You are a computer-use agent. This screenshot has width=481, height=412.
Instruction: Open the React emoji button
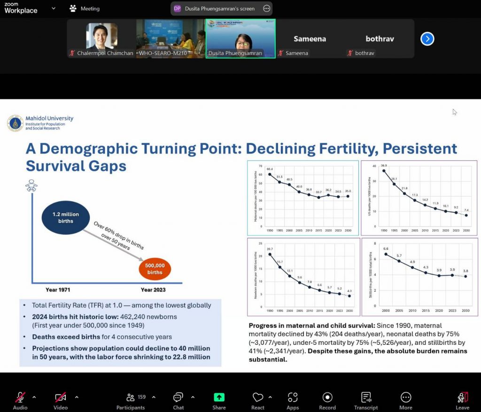tap(257, 397)
